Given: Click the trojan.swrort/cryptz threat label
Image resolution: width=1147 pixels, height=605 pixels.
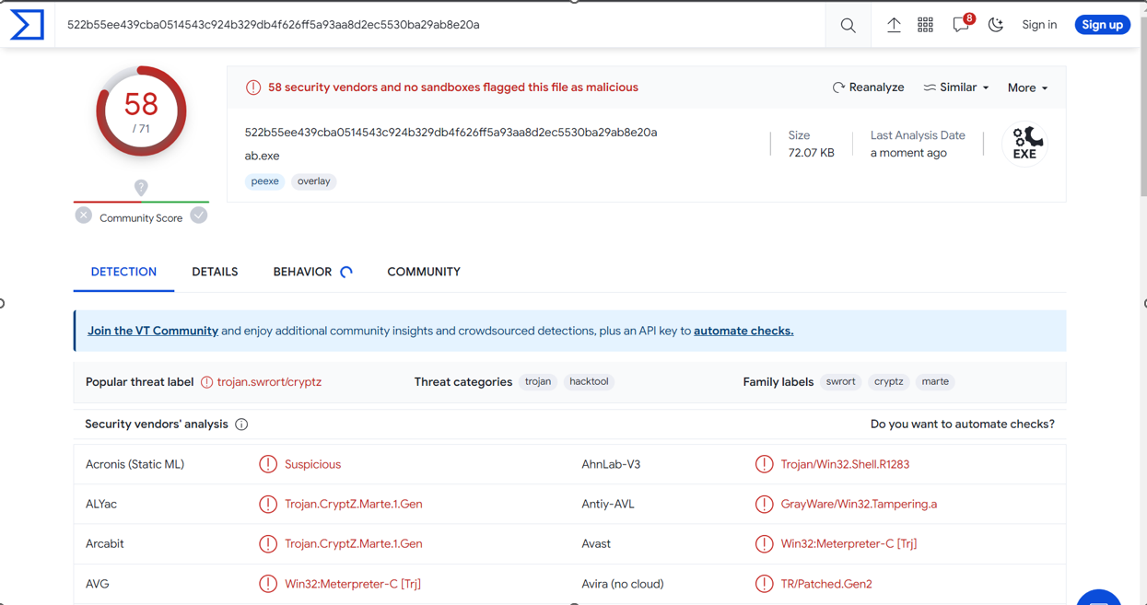Looking at the screenshot, I should (269, 382).
